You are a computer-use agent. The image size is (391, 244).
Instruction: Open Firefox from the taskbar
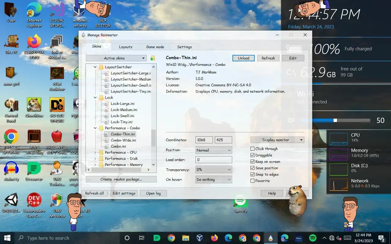(214, 238)
